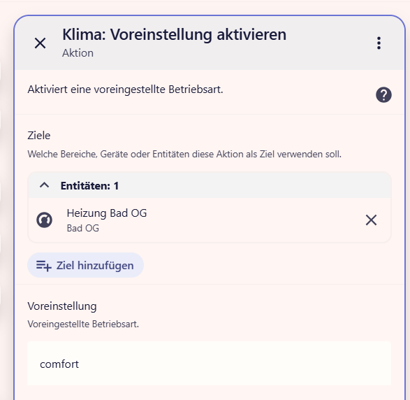Click the 'Welche Bereiche, Geräte oder Entitäten' helper text
This screenshot has width=410, height=400.
click(184, 154)
